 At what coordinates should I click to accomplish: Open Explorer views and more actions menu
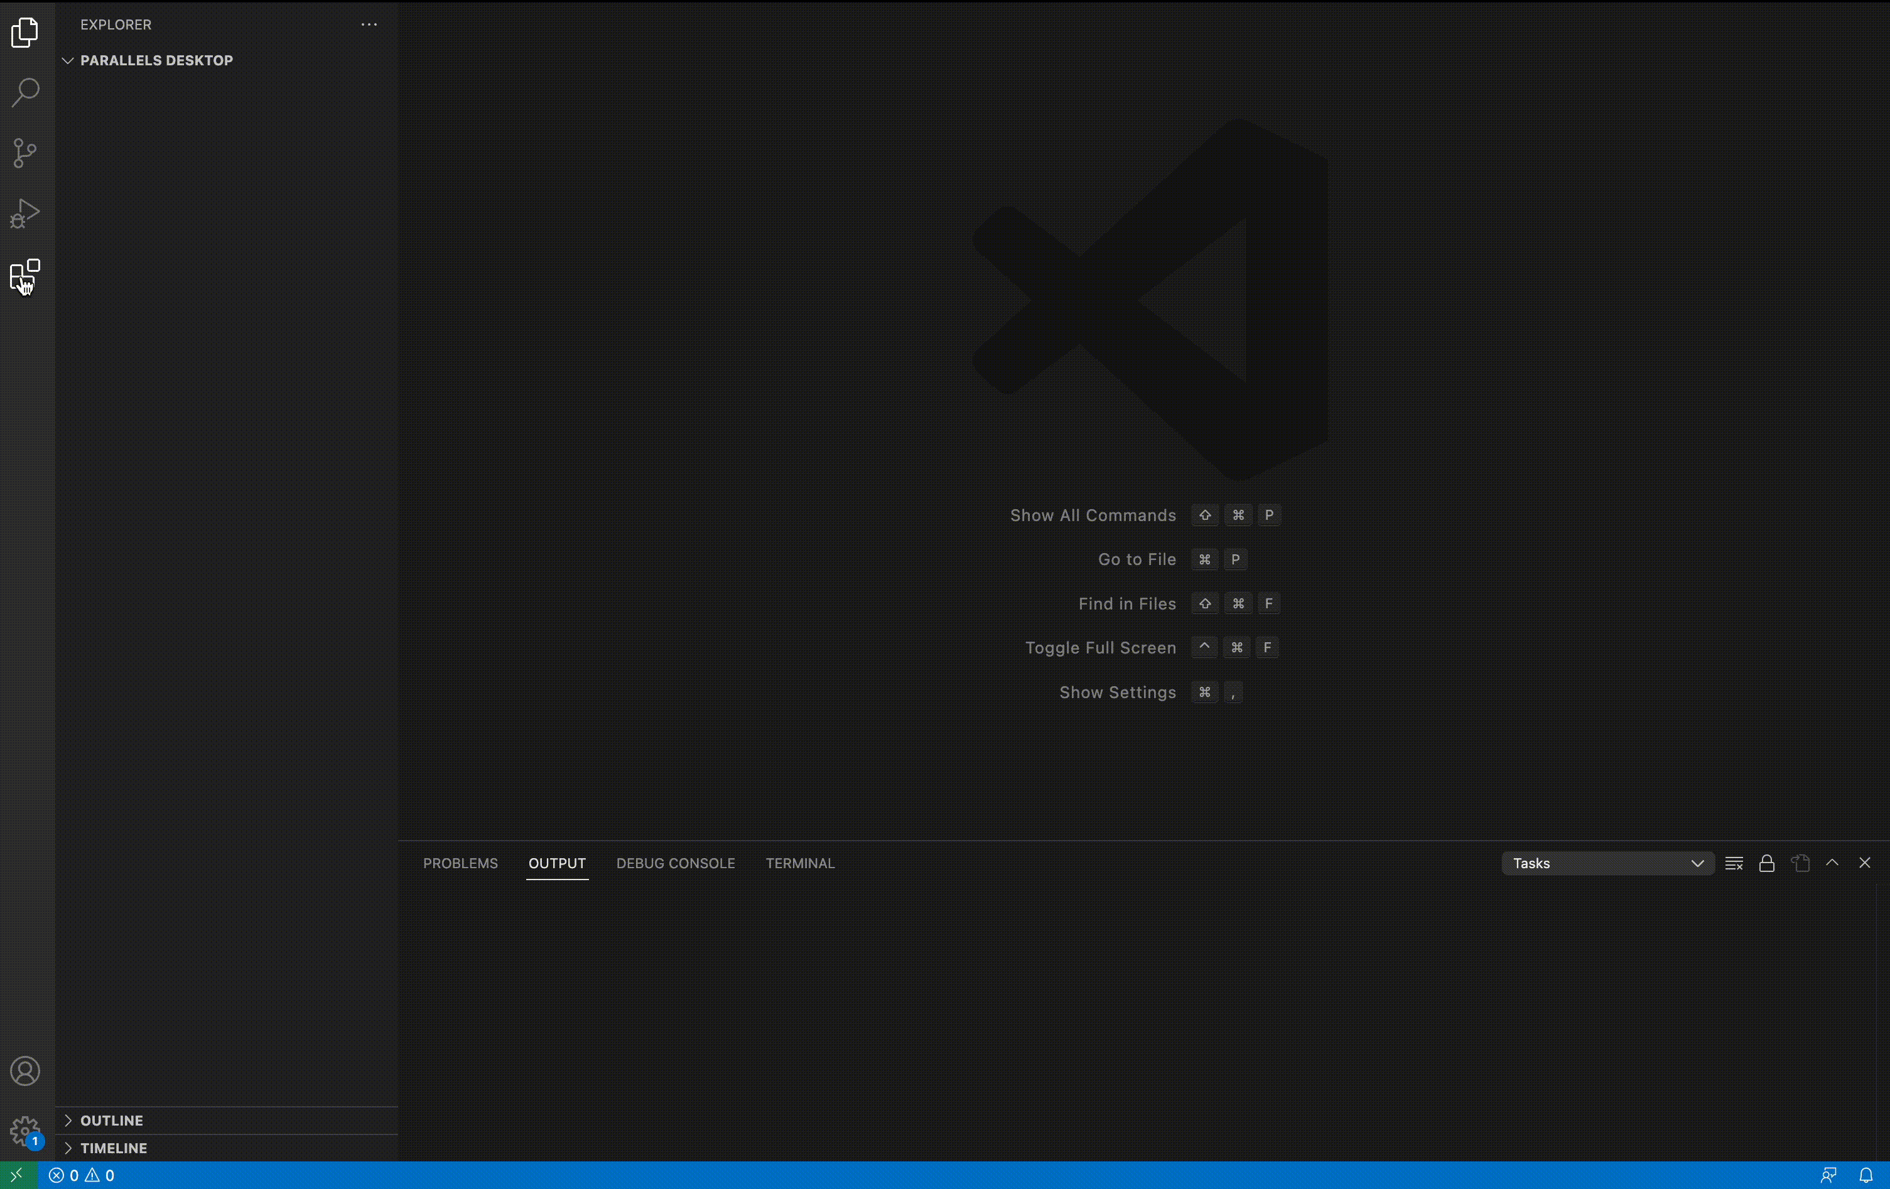point(369,24)
